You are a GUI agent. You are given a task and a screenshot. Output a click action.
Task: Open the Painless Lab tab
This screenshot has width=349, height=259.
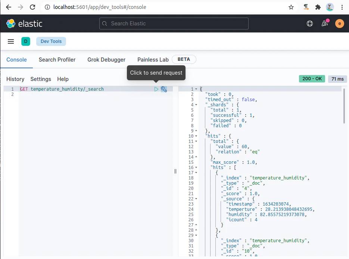(153, 60)
